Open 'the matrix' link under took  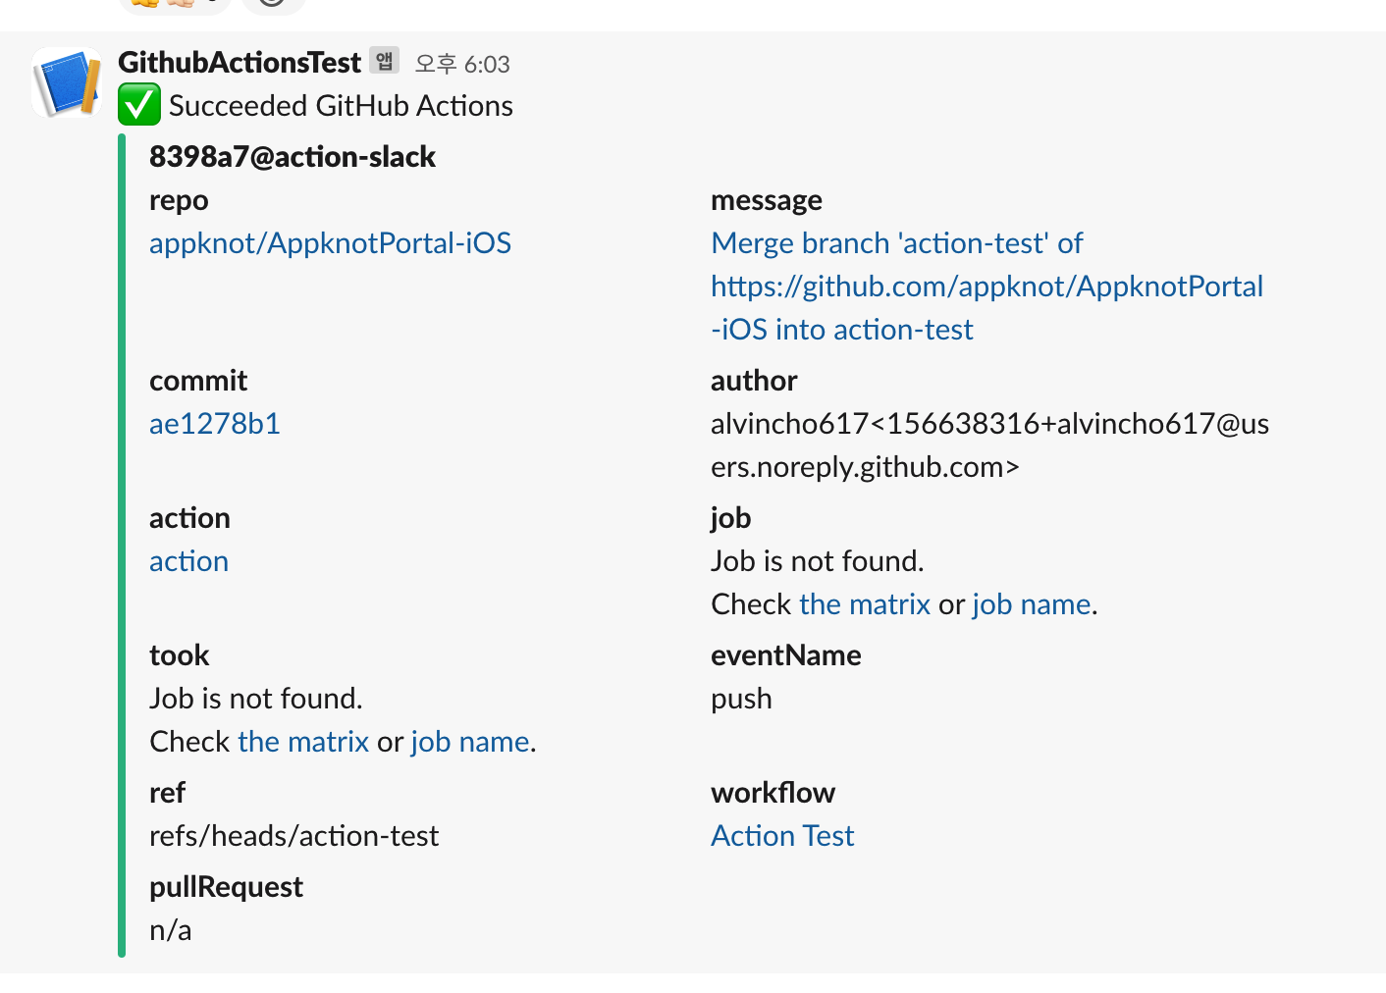[x=303, y=742]
